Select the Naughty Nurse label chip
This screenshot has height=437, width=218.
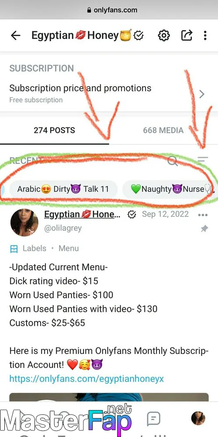[x=170, y=189]
